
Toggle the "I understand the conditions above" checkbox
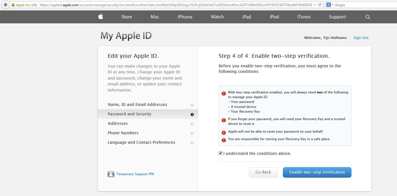tap(221, 153)
